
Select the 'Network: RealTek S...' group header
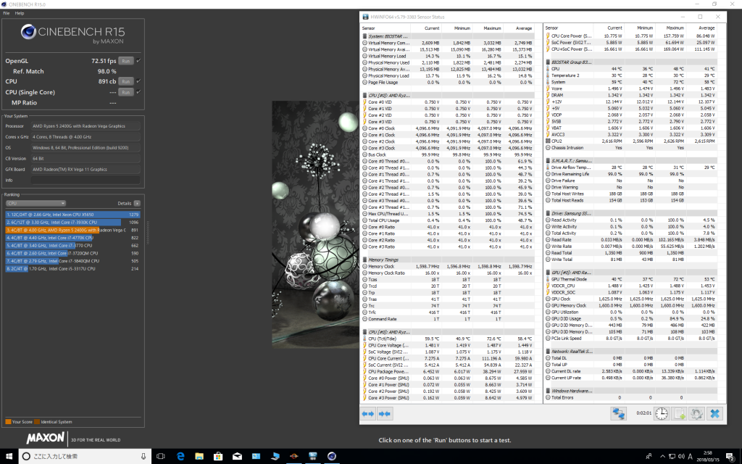[631, 352]
